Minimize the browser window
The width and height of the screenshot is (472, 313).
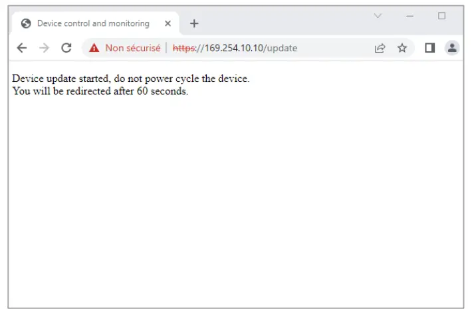[x=410, y=16]
